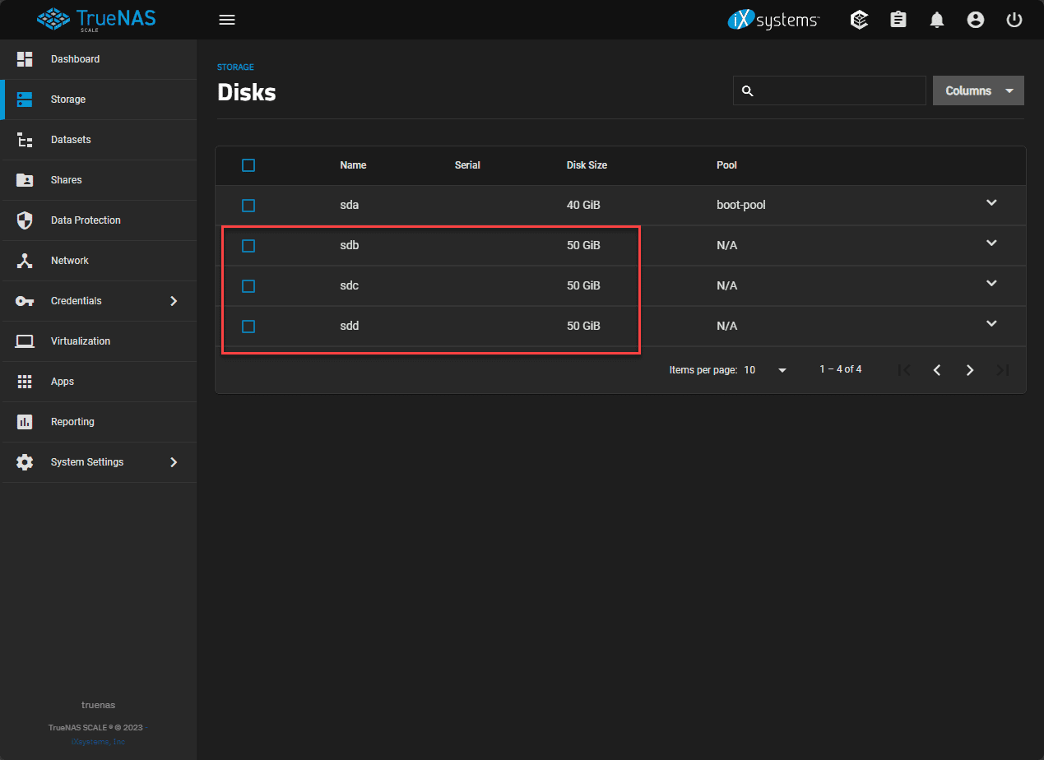Click the previous page arrow in paginator
Image resolution: width=1044 pixels, height=760 pixels.
(x=937, y=370)
